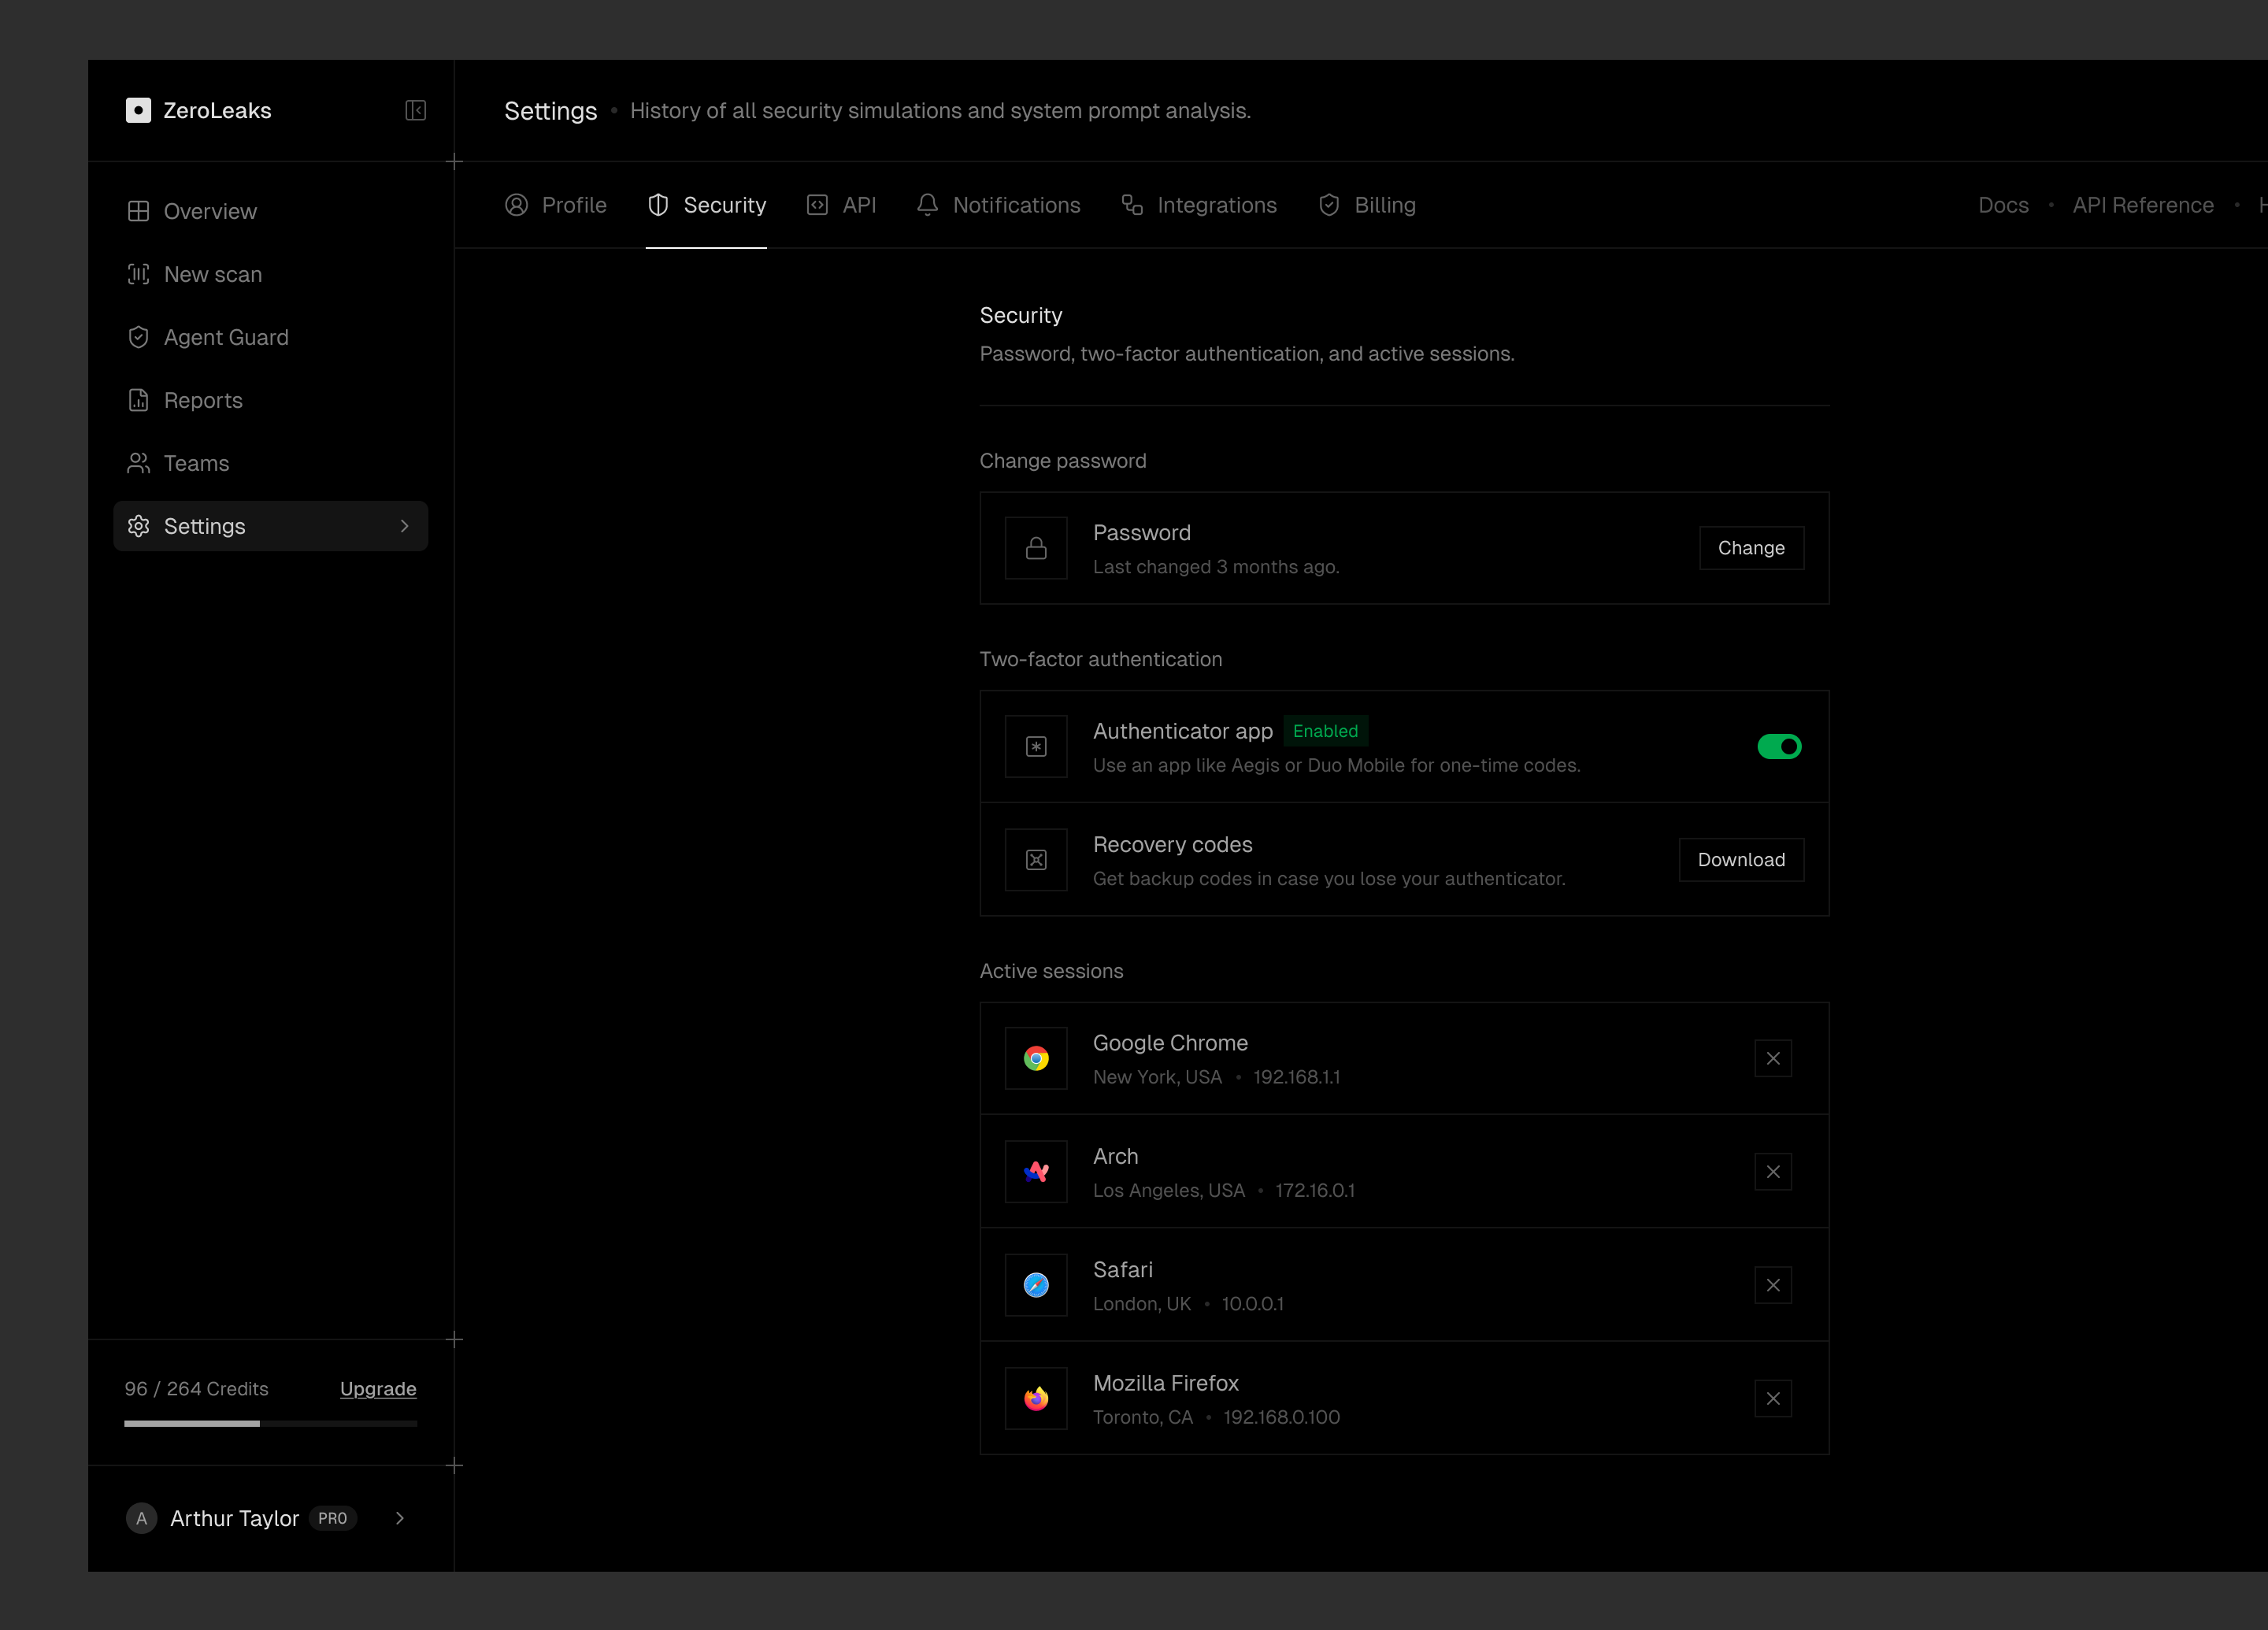The height and width of the screenshot is (1630, 2268).
Task: Click the ZeroLeaks logo icon
Action: pos(138,110)
